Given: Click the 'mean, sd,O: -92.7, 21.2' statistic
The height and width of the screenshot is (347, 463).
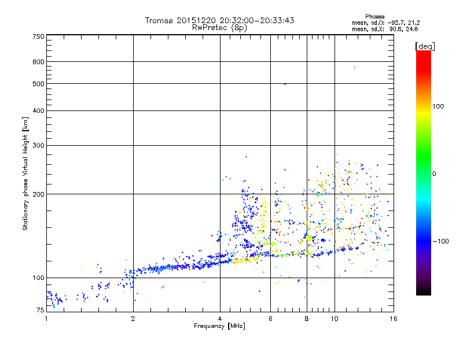Looking at the screenshot, I should pyautogui.click(x=385, y=23).
